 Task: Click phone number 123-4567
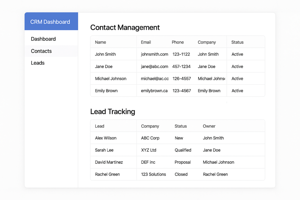[x=182, y=91]
